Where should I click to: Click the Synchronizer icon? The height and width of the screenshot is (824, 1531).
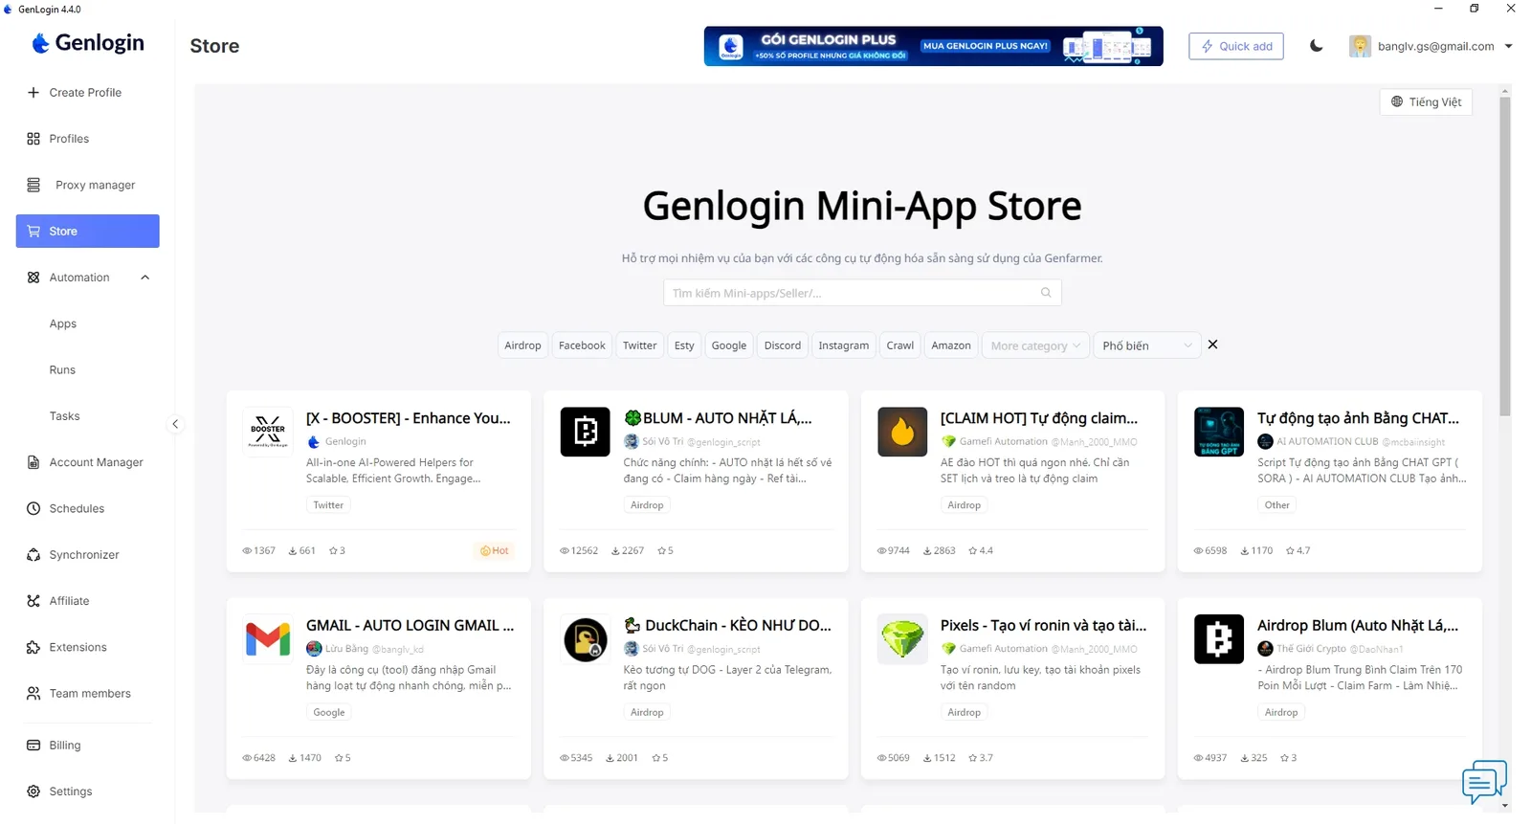(x=33, y=555)
